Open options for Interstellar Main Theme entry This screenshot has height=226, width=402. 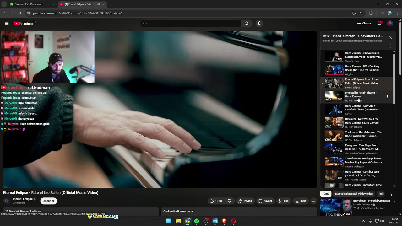(387, 97)
